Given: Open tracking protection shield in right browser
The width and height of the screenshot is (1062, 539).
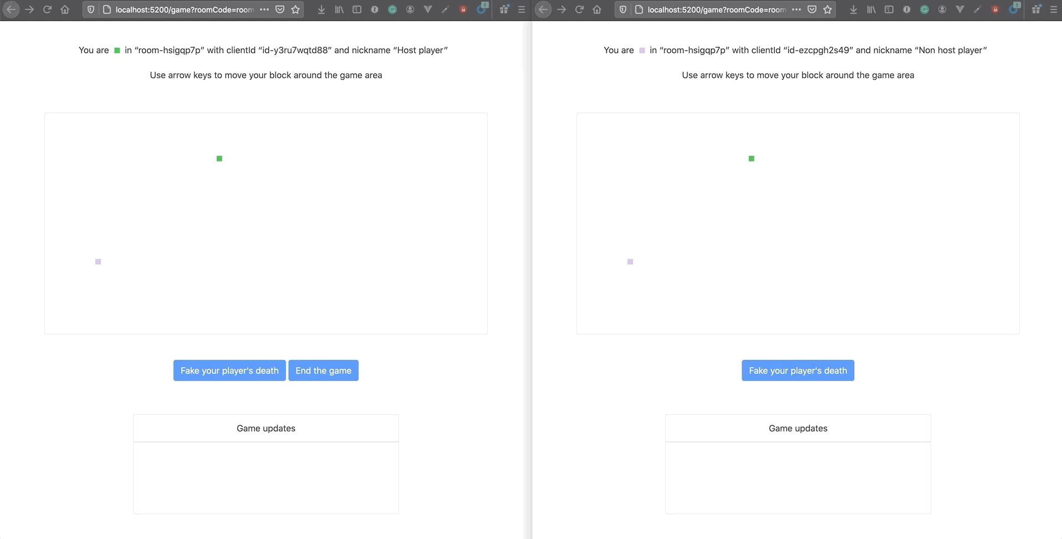Looking at the screenshot, I should pyautogui.click(x=623, y=9).
